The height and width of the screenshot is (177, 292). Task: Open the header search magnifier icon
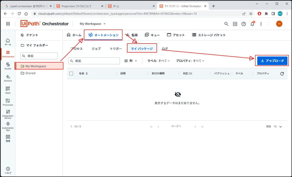[x=226, y=24]
